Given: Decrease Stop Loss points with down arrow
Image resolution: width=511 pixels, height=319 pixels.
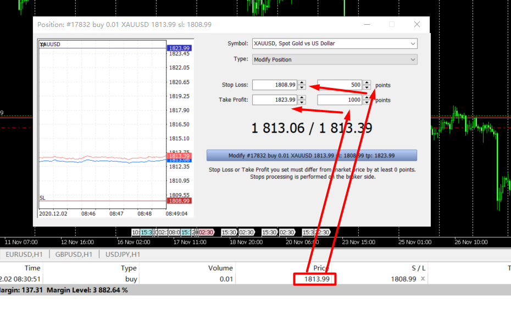Looking at the screenshot, I should click(x=366, y=87).
